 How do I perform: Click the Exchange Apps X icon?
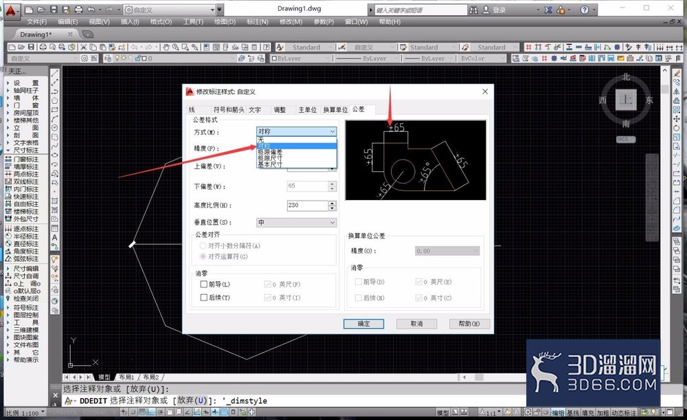(x=548, y=10)
